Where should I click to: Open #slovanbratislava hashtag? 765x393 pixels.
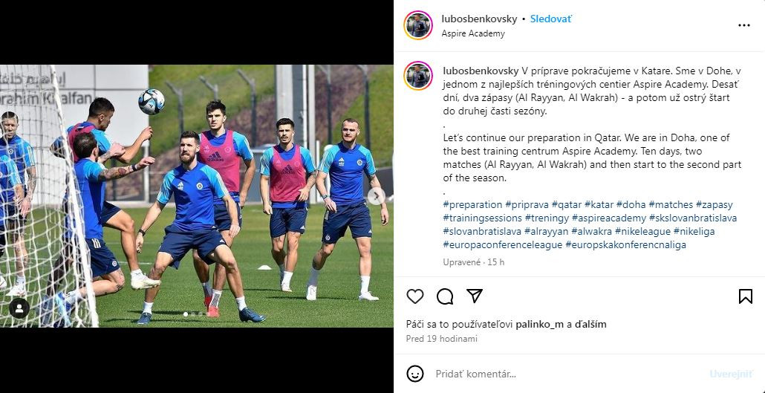pyautogui.click(x=482, y=231)
